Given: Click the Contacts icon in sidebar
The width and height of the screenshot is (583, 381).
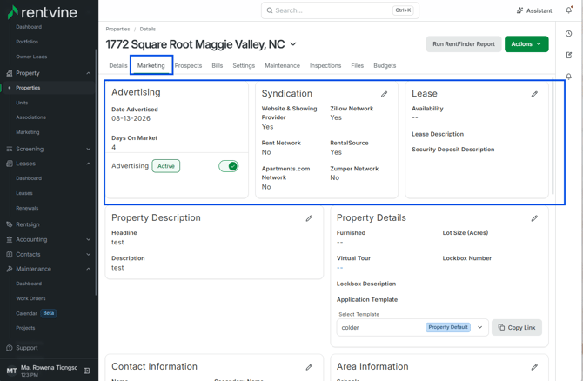Looking at the screenshot, I should 10,255.
